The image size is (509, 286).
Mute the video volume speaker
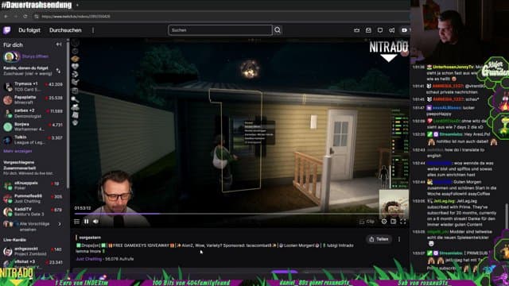click(x=95, y=222)
